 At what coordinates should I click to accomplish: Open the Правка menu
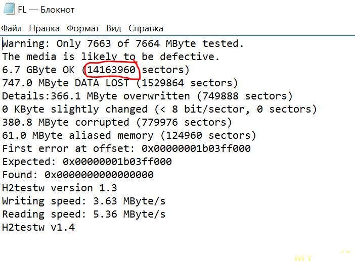(x=44, y=28)
